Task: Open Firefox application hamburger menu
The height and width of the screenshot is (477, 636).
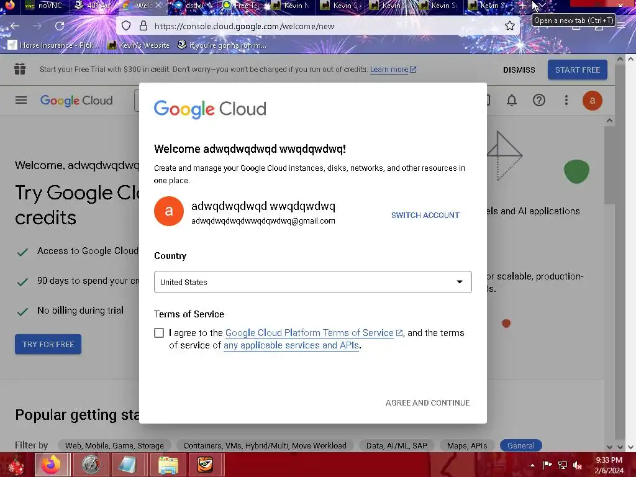Action: 621,25
